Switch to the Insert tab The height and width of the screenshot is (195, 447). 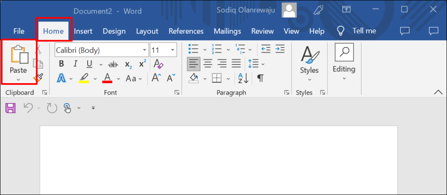coord(83,31)
